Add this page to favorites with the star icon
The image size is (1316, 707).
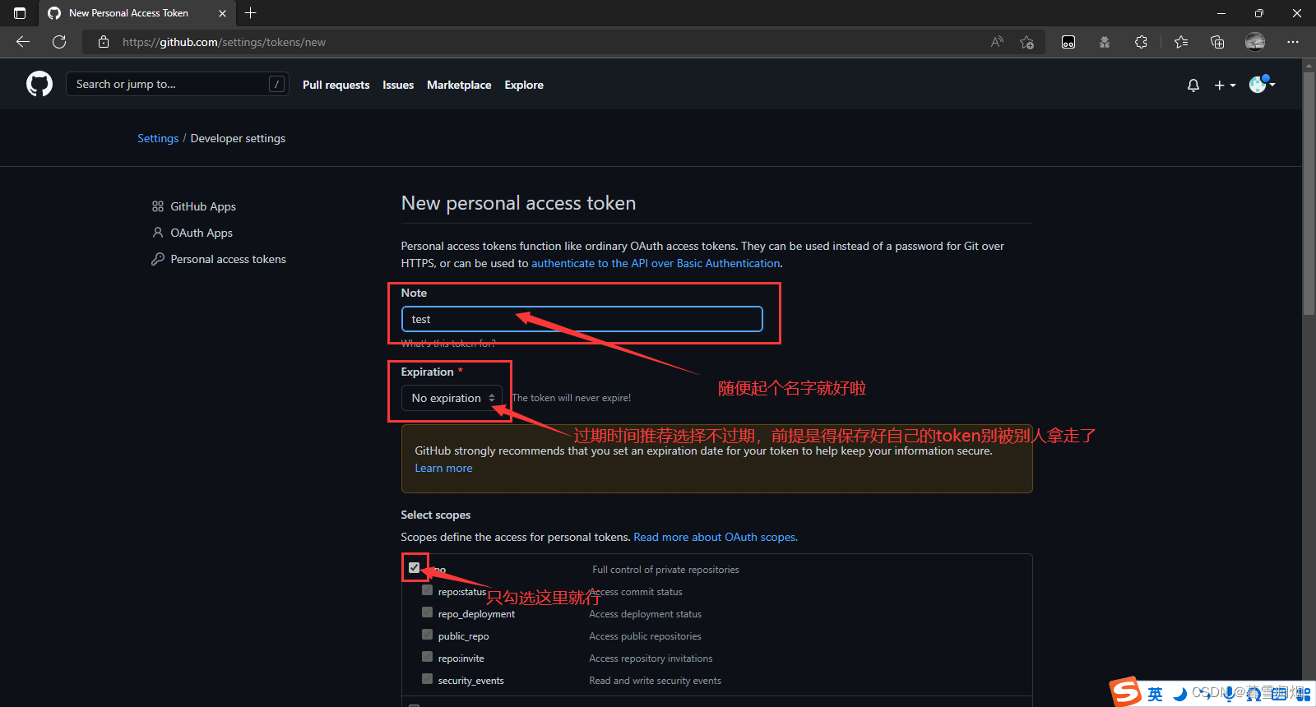1026,42
